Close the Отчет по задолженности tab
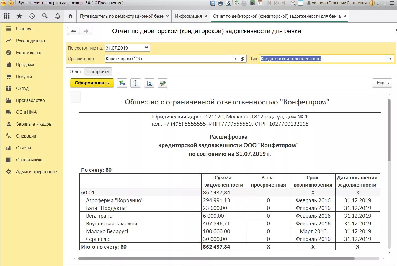The height and width of the screenshot is (266, 397). (345, 16)
